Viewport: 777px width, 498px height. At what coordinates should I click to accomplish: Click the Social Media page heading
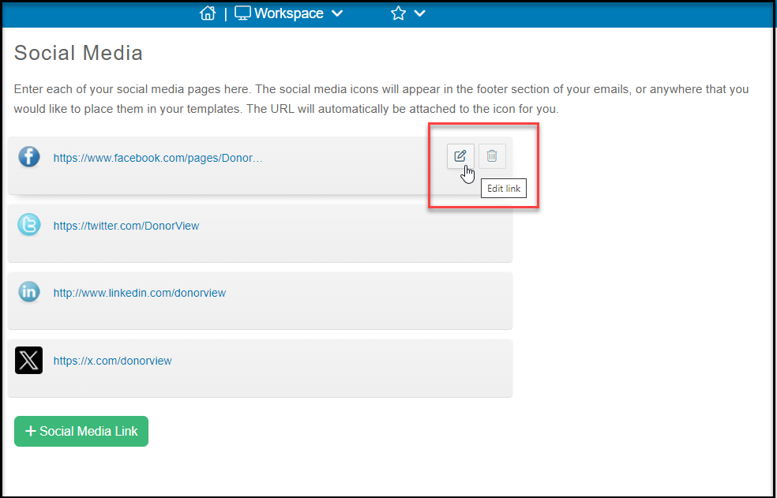(x=78, y=53)
